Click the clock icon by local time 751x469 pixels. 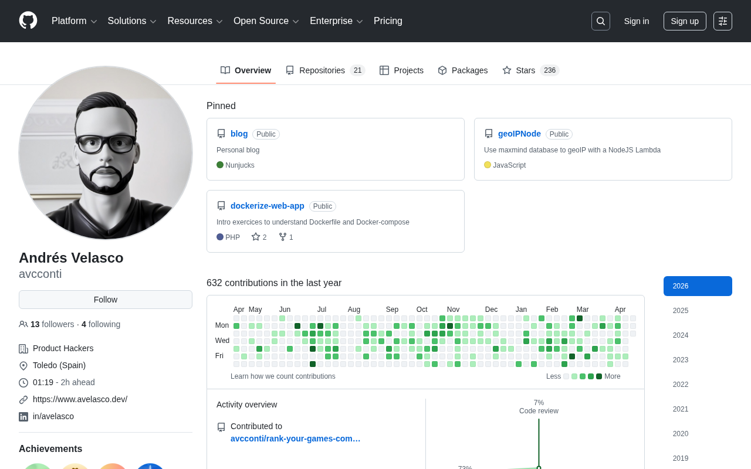(23, 383)
